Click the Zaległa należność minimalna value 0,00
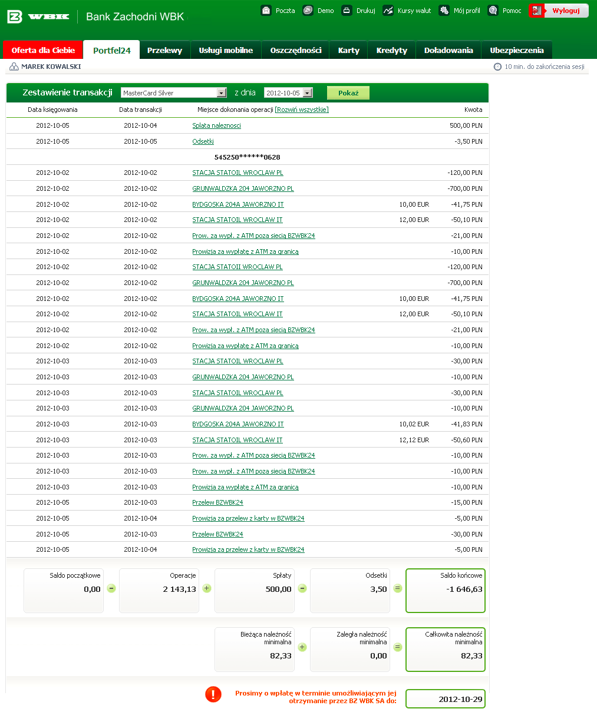Viewport: 597px width, 722px height. point(379,655)
